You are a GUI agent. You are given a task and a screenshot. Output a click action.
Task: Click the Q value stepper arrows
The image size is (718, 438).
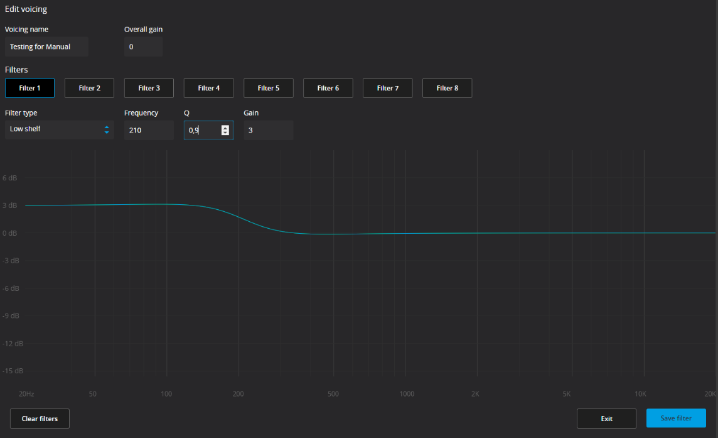(225, 130)
